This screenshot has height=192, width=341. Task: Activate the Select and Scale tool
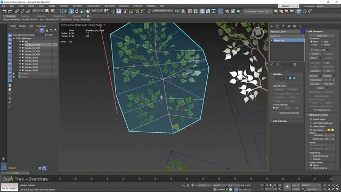coord(83,11)
